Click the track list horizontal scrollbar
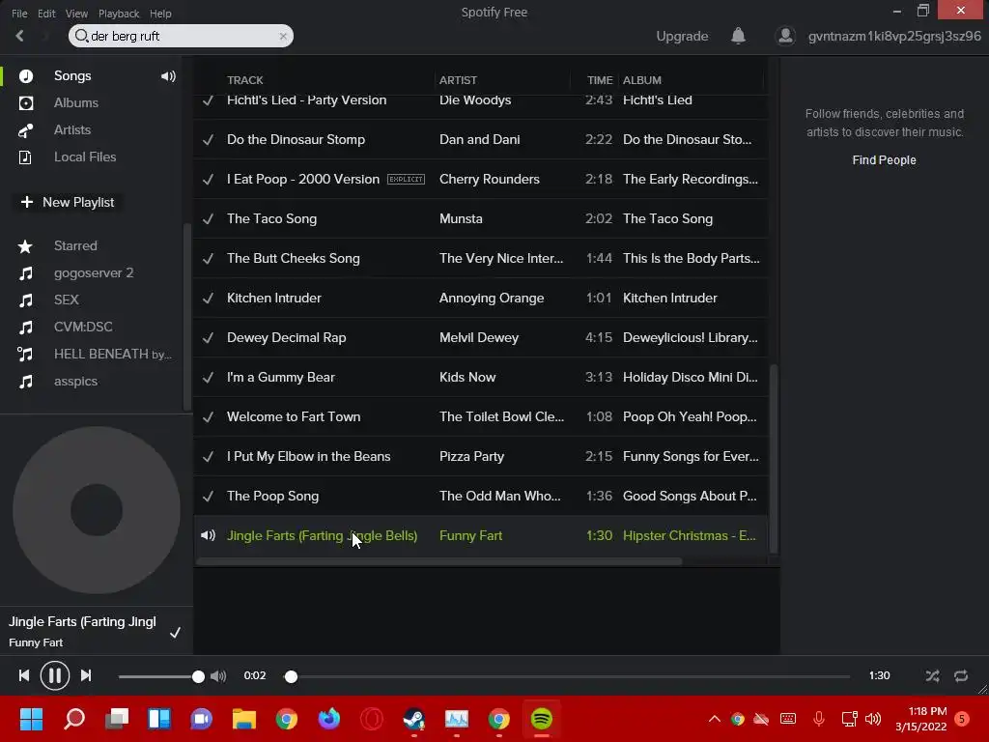The image size is (989, 742). coord(439,561)
